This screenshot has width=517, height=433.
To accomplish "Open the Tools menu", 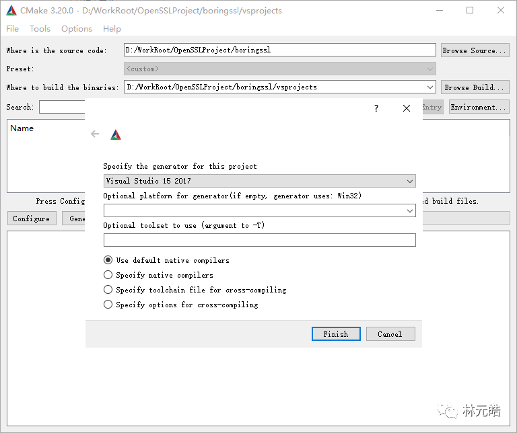I will tap(40, 29).
